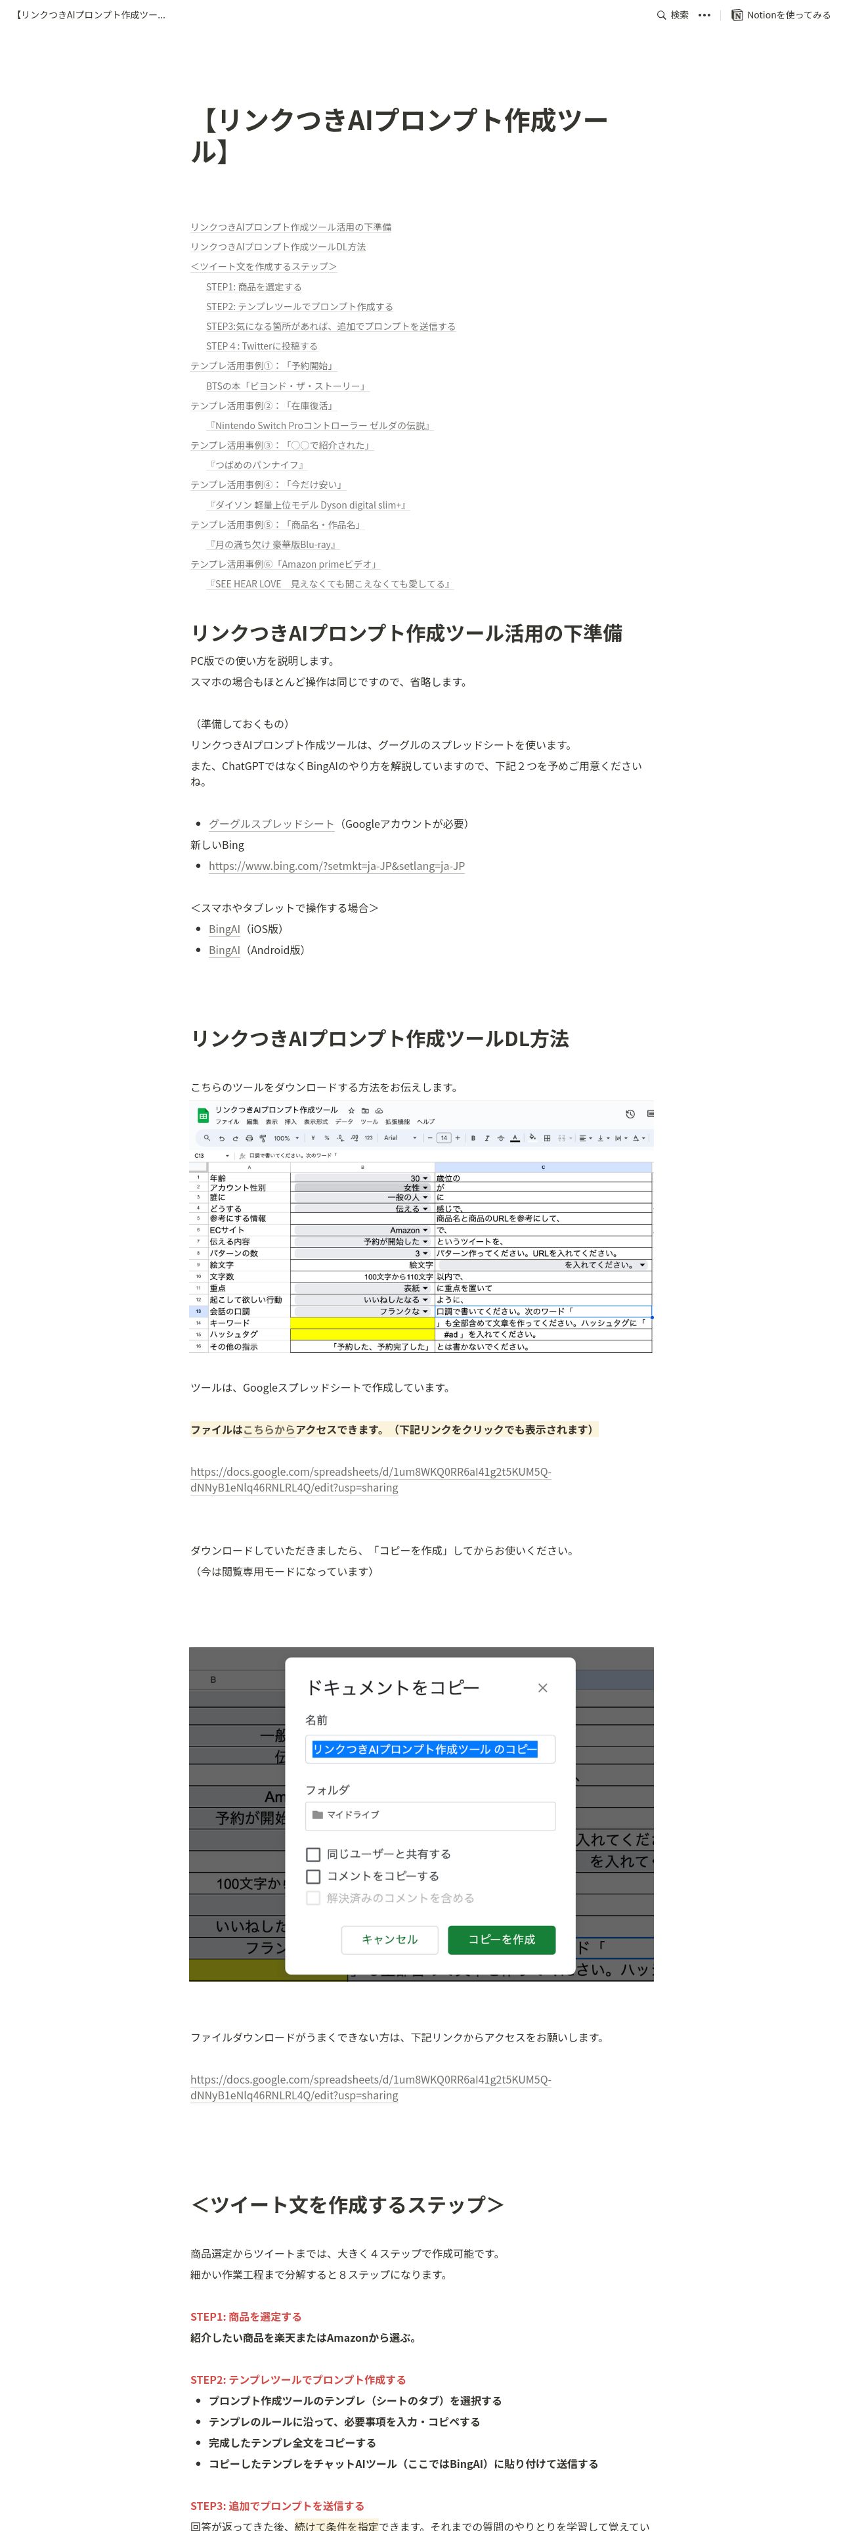Enlarge the spreadsheet tool screenshot image
This screenshot has height=2531, width=843.
pos(421,1227)
